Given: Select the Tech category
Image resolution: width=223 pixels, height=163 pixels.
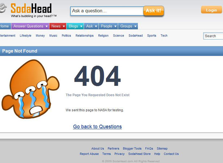Looking at the screenshot, I should (164, 35).
